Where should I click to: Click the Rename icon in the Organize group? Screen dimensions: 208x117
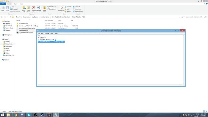coord(39,8)
